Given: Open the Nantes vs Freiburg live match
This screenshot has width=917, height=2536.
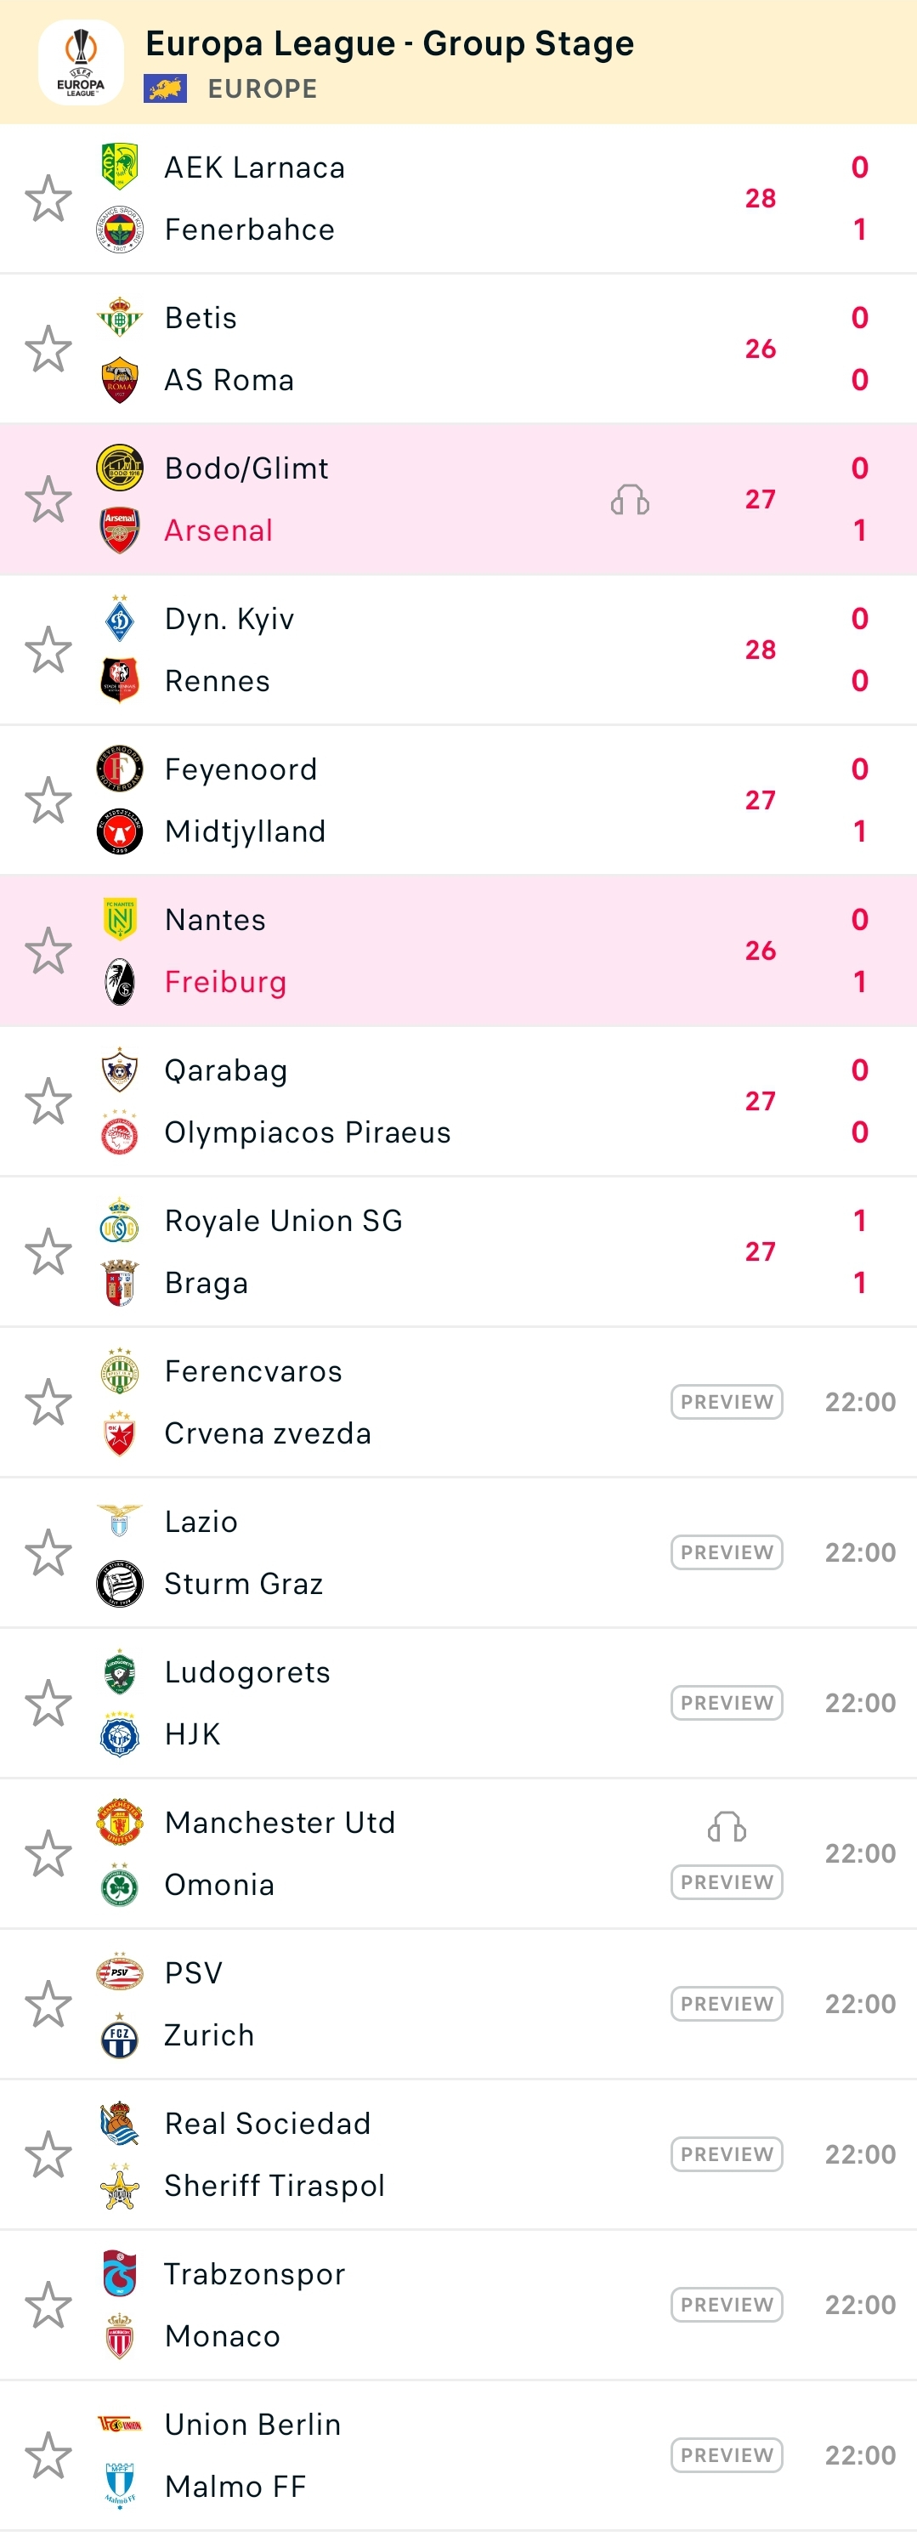Looking at the screenshot, I should click(443, 951).
